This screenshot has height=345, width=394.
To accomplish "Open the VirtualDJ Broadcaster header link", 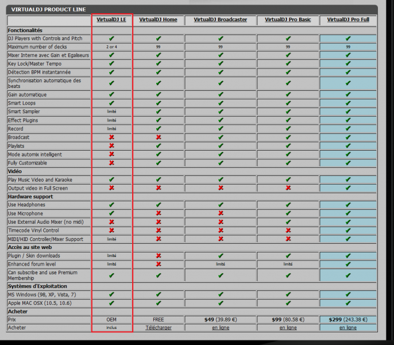I will coord(221,20).
